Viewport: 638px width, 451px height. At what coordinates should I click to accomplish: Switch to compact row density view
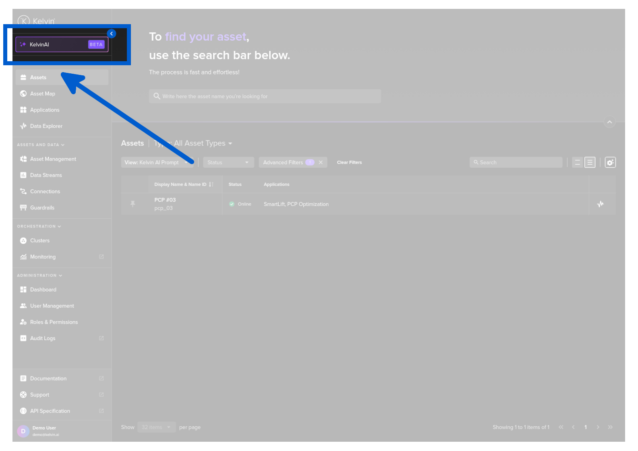click(x=577, y=162)
